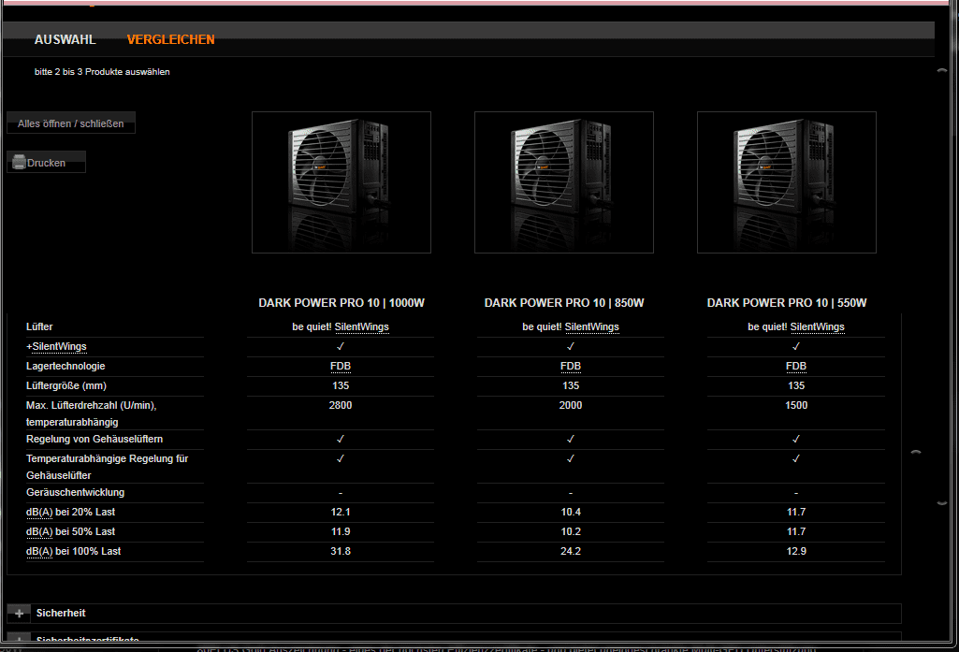Click the 2800 fan speed value

coord(341,405)
